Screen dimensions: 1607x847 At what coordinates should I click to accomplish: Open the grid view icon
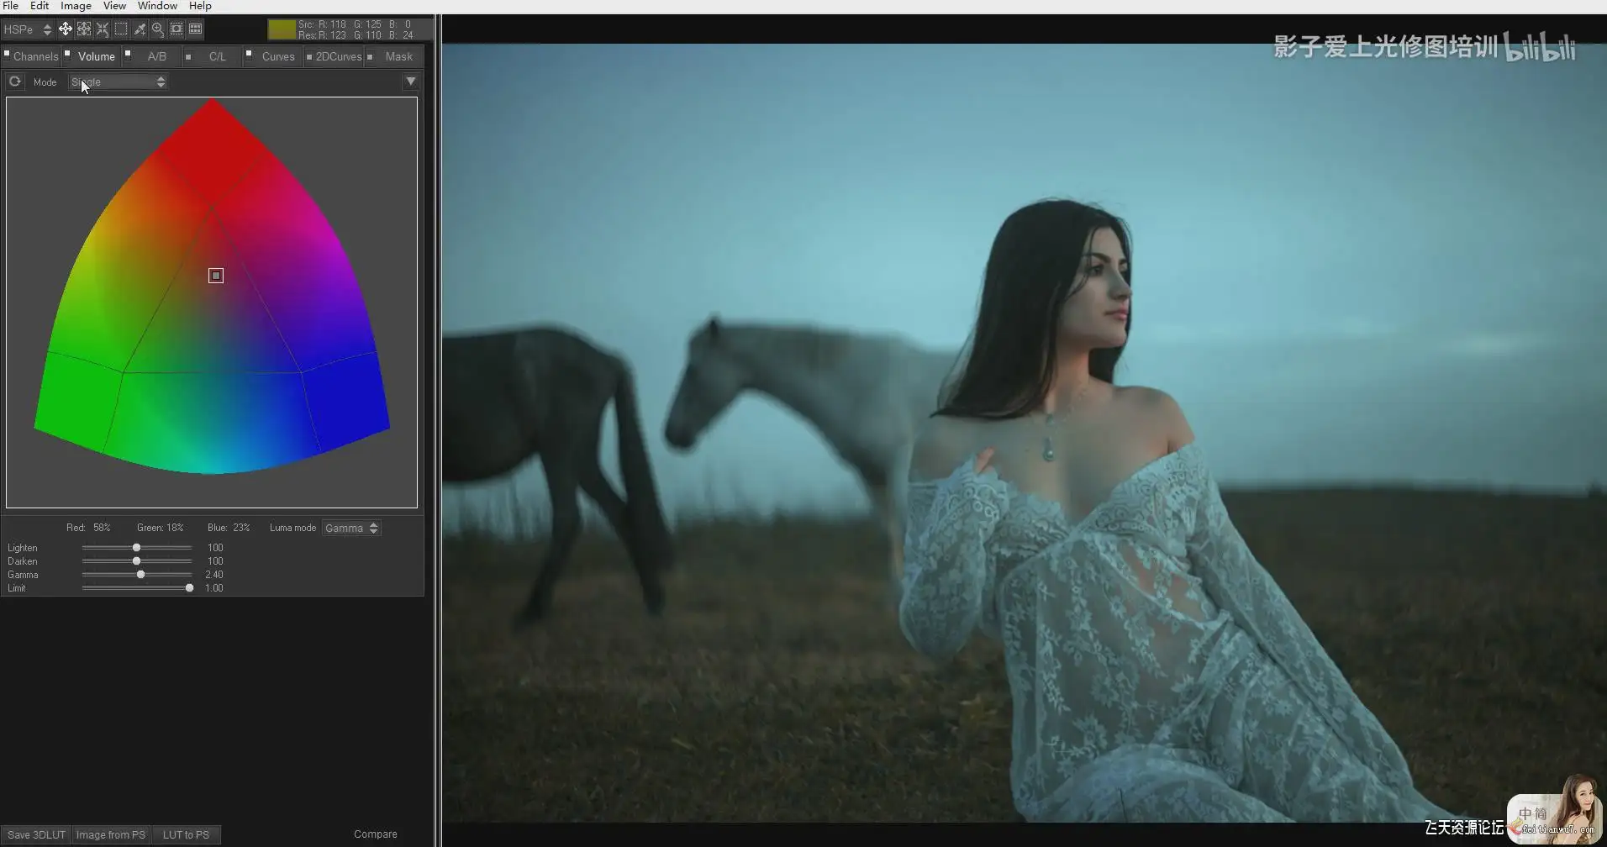coord(195,29)
